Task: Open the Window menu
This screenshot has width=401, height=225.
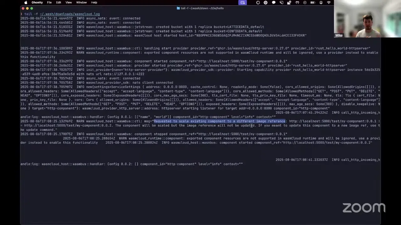Action: (81, 2)
